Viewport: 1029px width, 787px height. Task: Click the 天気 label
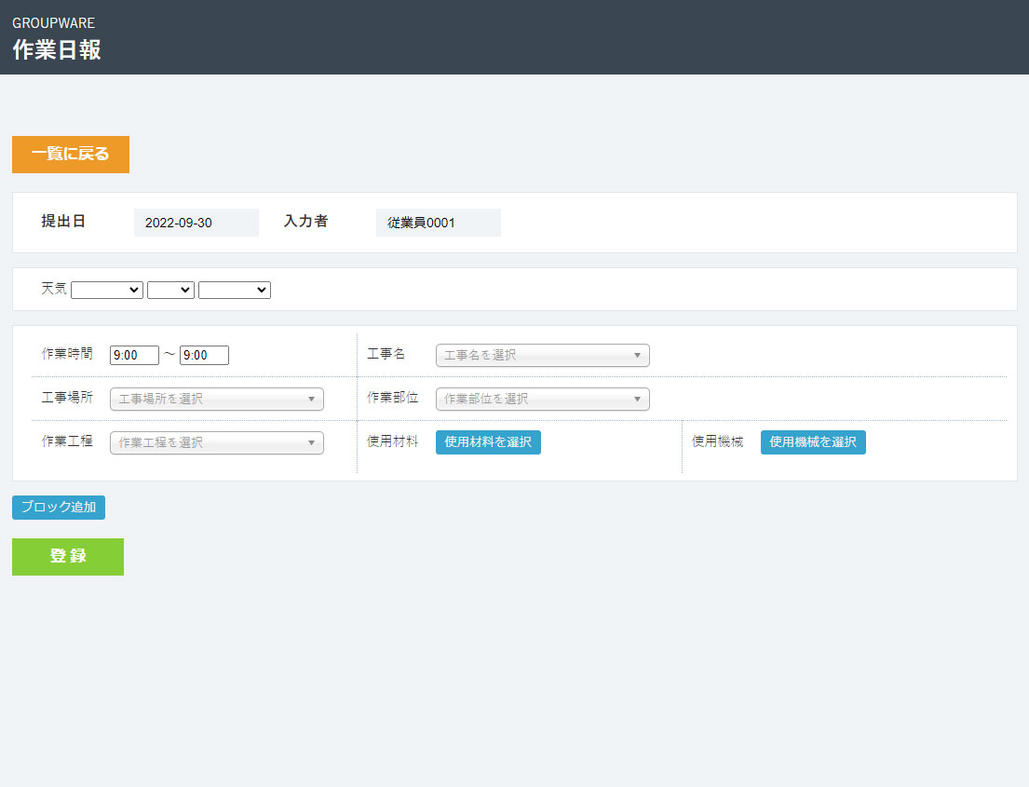[54, 290]
